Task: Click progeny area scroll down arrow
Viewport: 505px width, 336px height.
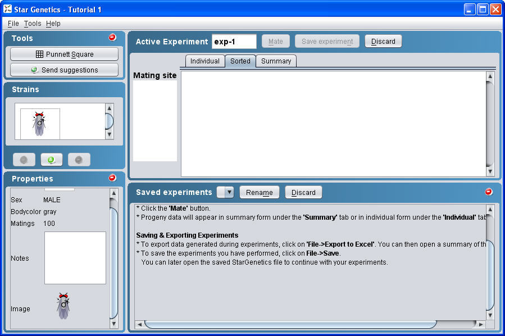Action: point(490,171)
